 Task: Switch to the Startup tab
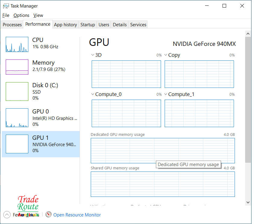87,25
